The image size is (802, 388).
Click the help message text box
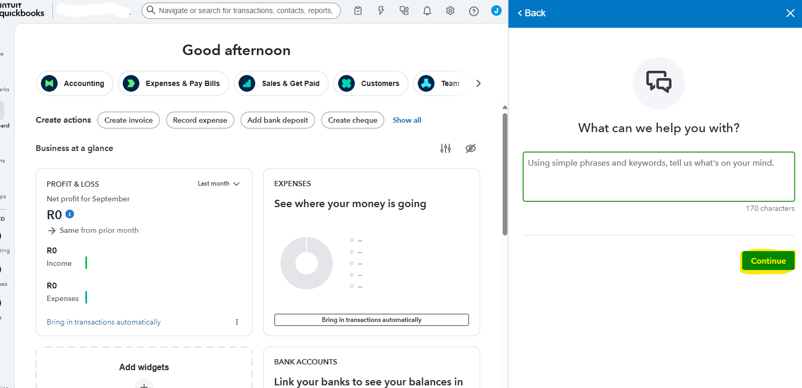point(658,177)
